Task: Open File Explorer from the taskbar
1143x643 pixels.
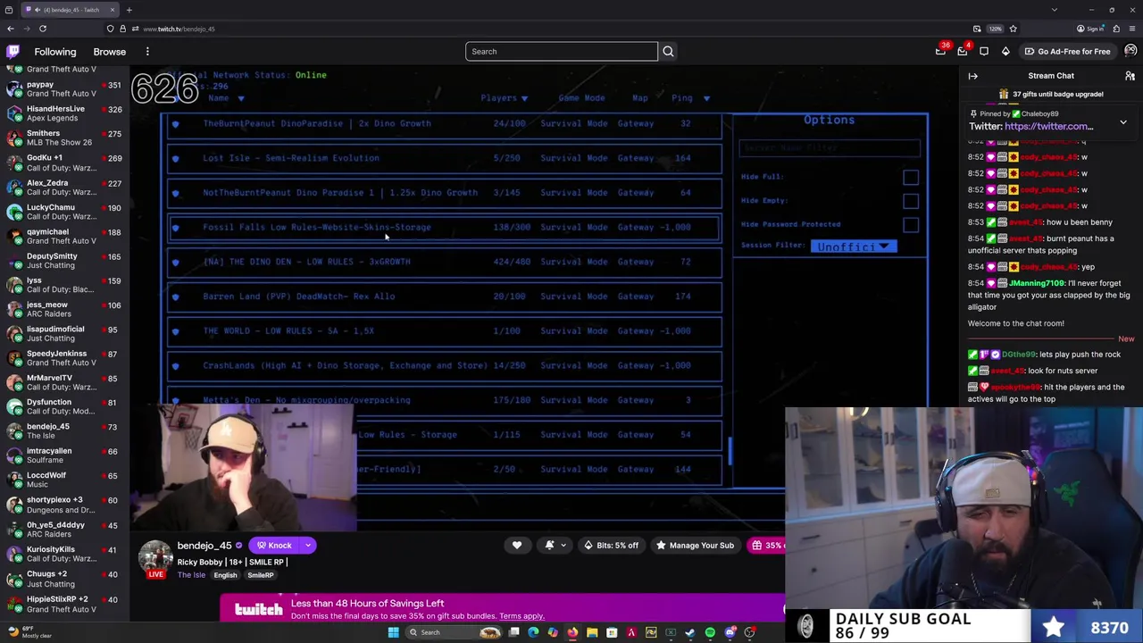Action: (592, 632)
